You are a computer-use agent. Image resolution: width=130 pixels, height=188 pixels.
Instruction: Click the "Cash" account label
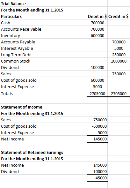point(5,23)
